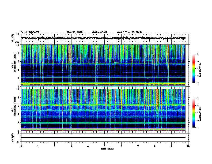Click the 4 kHz tick label on ch.2 axis
Viewport: 212px width, 164px height.
18,114
